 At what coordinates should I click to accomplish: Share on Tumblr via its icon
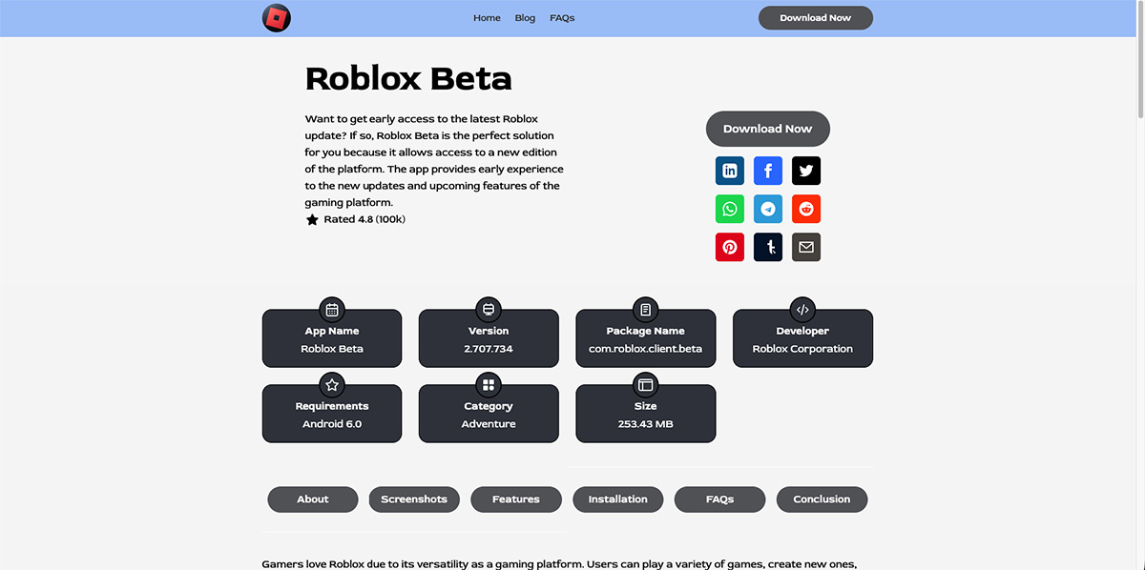click(x=767, y=246)
